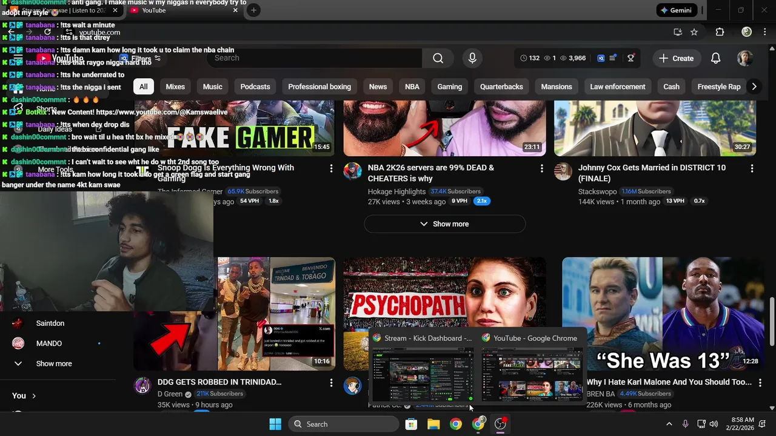Image resolution: width=776 pixels, height=436 pixels.
Task: Activate voice search microphone icon
Action: 472,58
